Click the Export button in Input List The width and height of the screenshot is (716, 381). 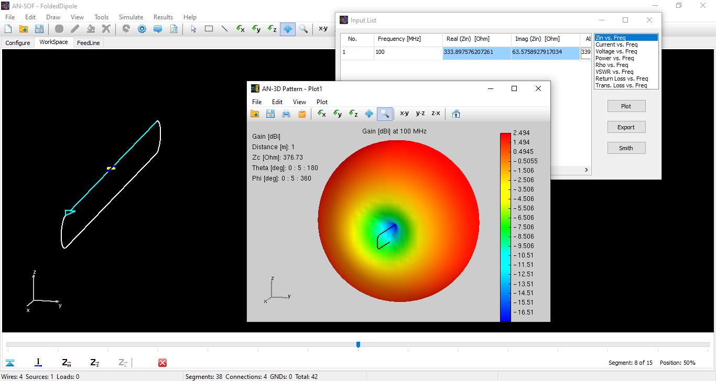point(626,127)
